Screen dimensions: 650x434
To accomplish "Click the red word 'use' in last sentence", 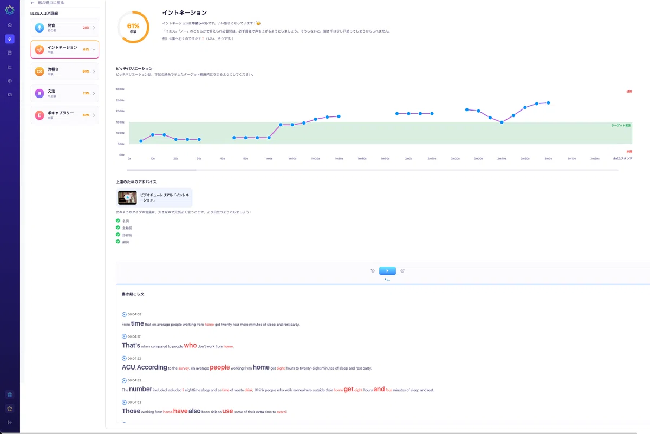I will click(x=227, y=411).
